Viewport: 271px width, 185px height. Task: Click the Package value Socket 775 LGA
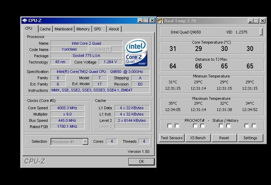tap(86, 55)
